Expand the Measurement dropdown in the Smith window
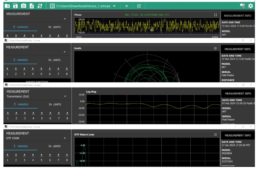Screen dimensions: 258x176 (x=65, y=52)
